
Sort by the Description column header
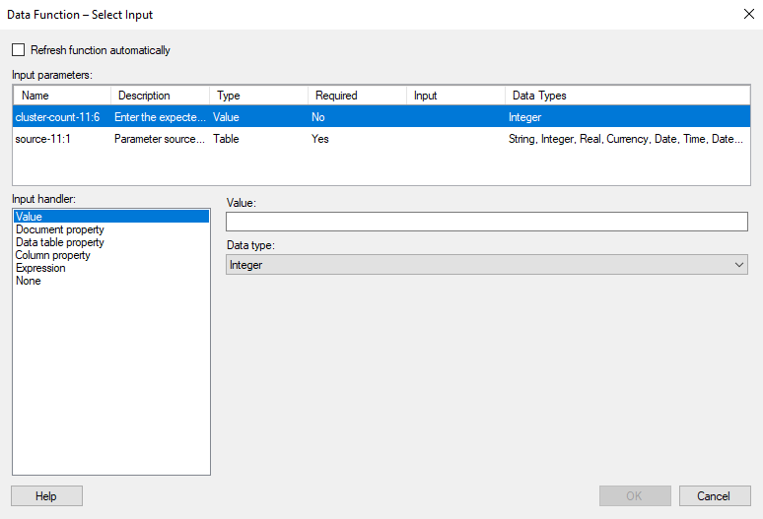tap(161, 96)
